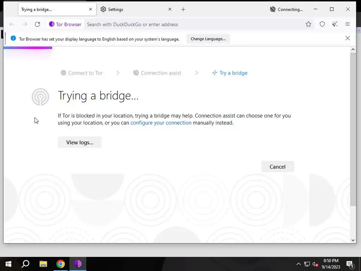The image size is (361, 271).
Task: Close the Trying a bridge tab
Action: 91,9
